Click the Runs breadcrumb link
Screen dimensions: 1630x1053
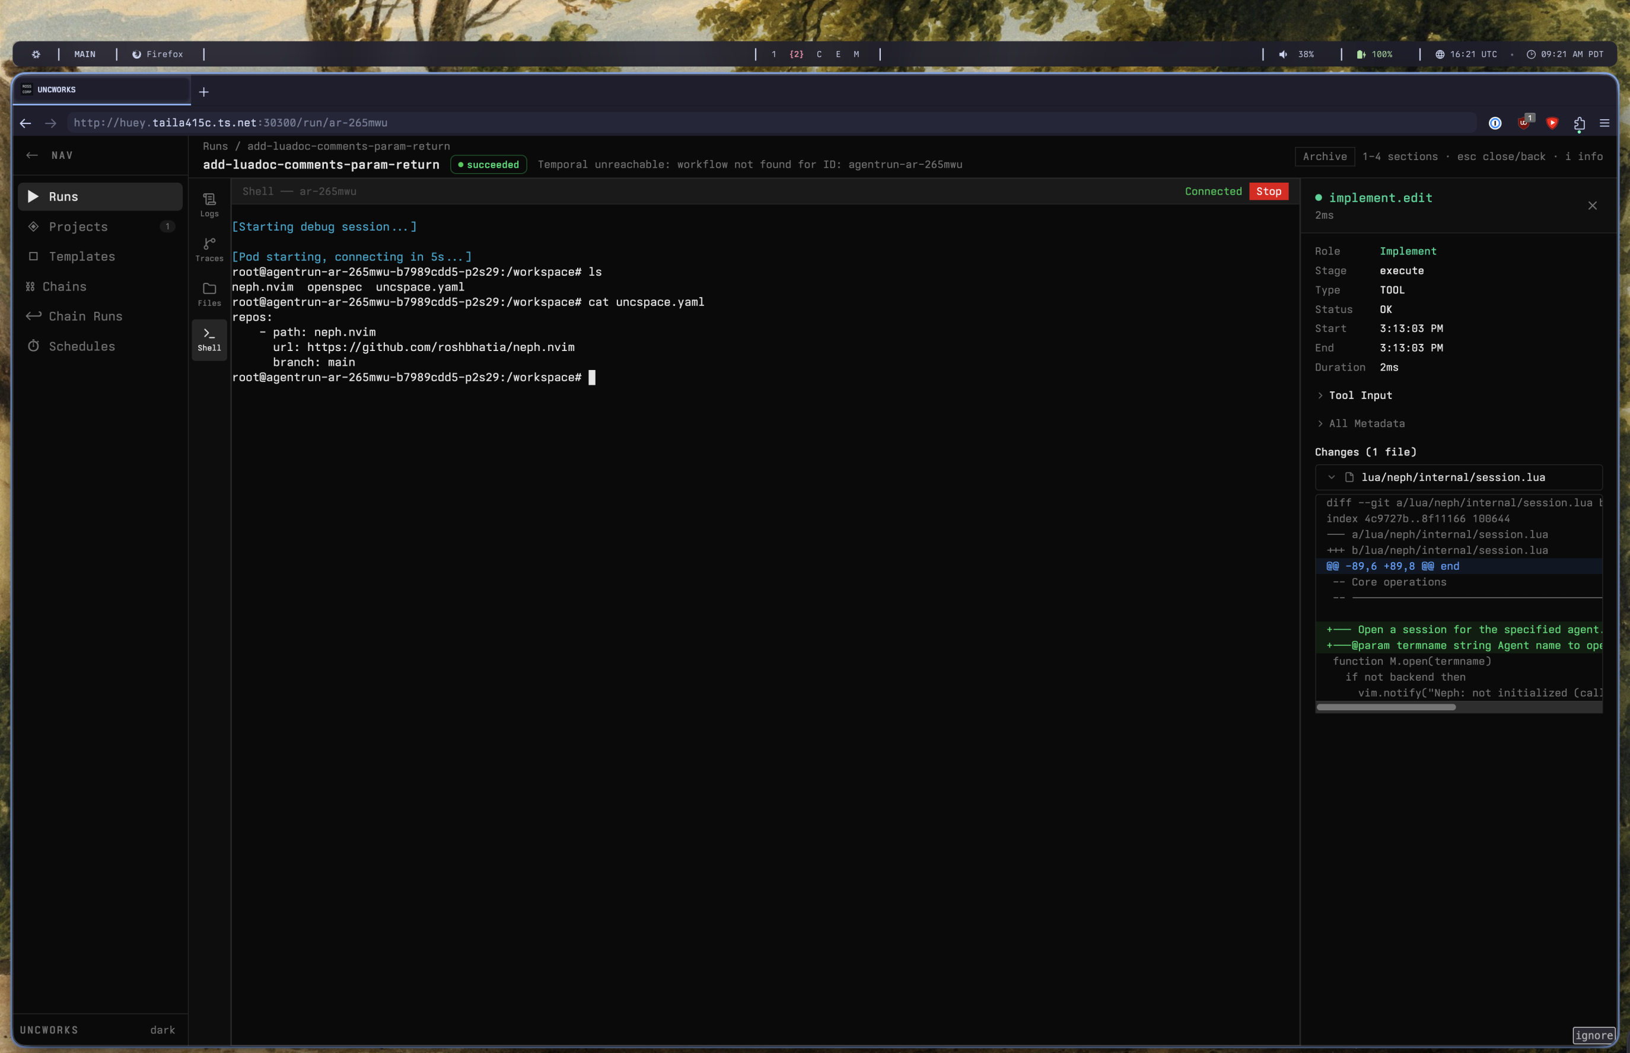215,146
